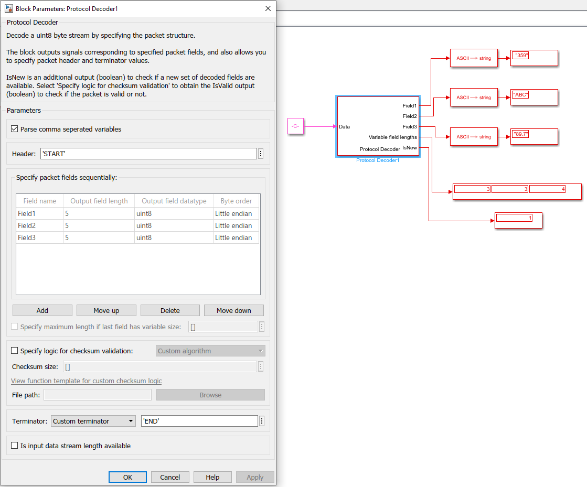Select the -C- constant block in the model

[295, 126]
